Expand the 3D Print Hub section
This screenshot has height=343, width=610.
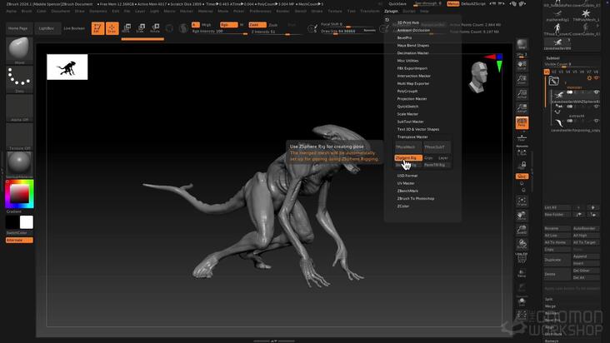[407, 22]
